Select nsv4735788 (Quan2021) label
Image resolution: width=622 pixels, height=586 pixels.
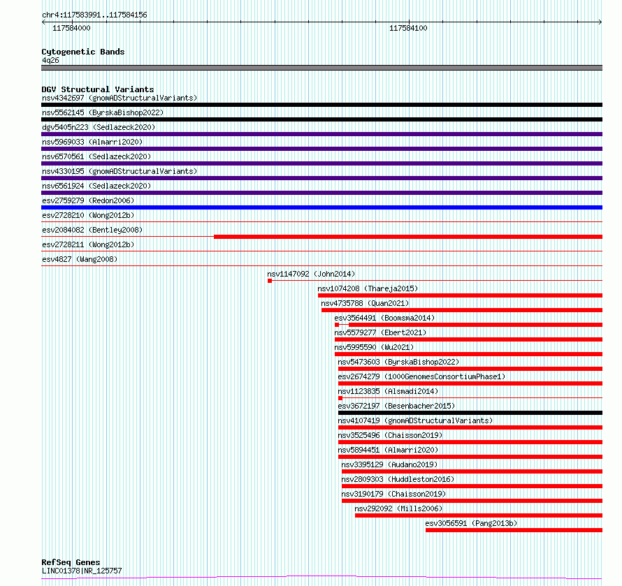365,303
